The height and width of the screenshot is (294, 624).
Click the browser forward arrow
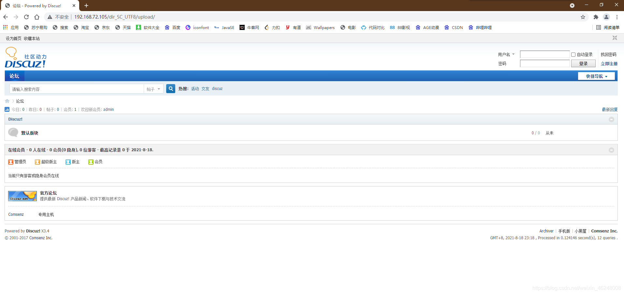[16, 17]
